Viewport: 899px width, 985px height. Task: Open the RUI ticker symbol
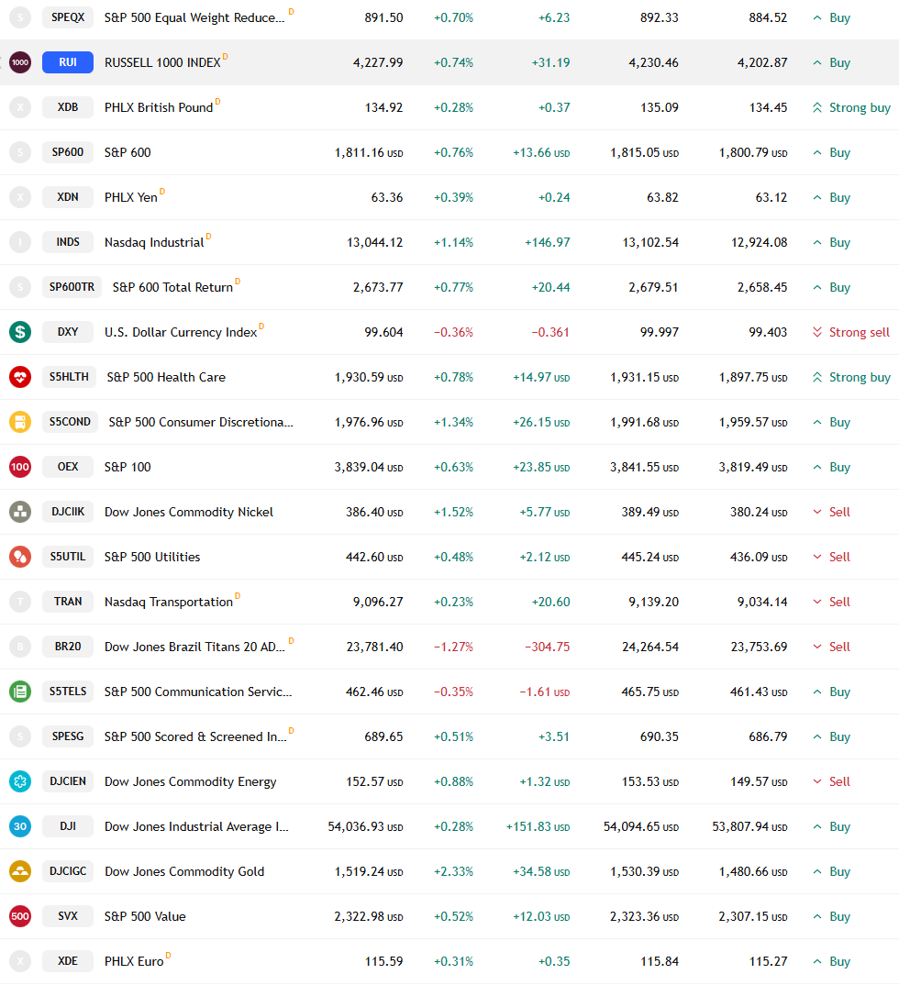[68, 62]
